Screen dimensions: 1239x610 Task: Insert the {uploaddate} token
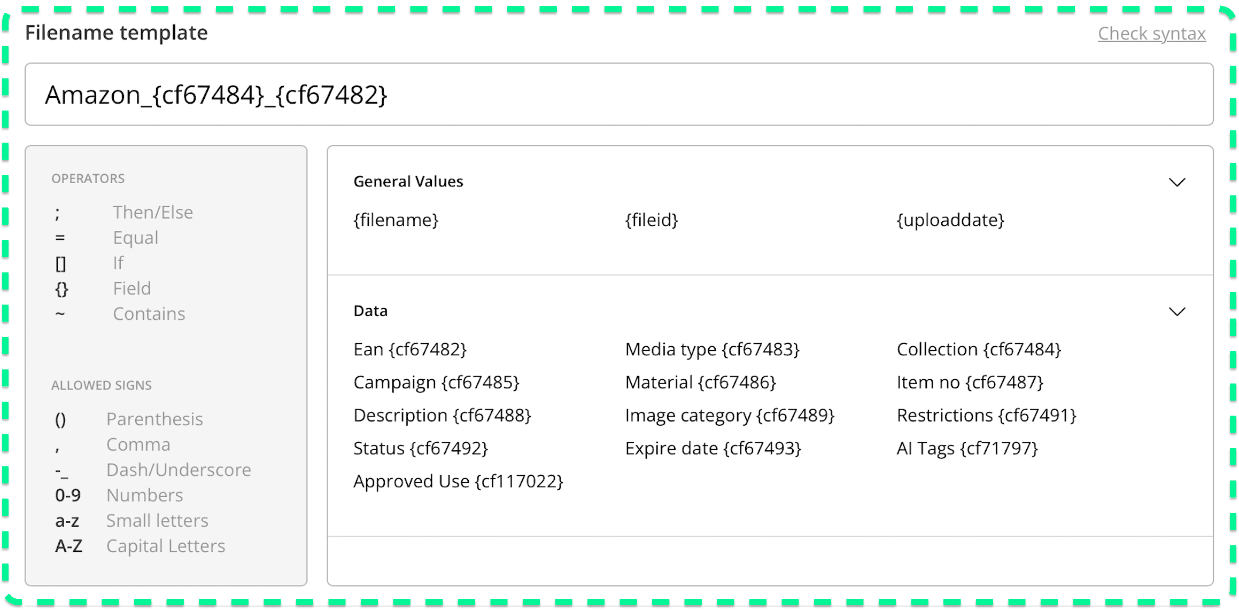tap(950, 220)
